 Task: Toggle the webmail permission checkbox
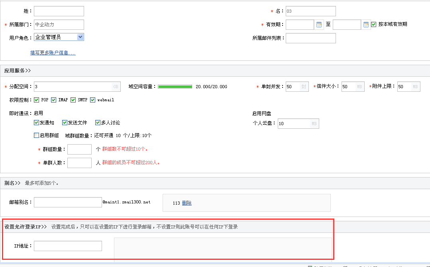tap(92, 100)
